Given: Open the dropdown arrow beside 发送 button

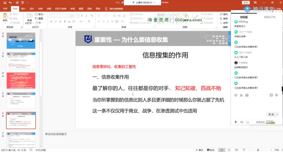Looking at the screenshot, I should [x=277, y=115].
